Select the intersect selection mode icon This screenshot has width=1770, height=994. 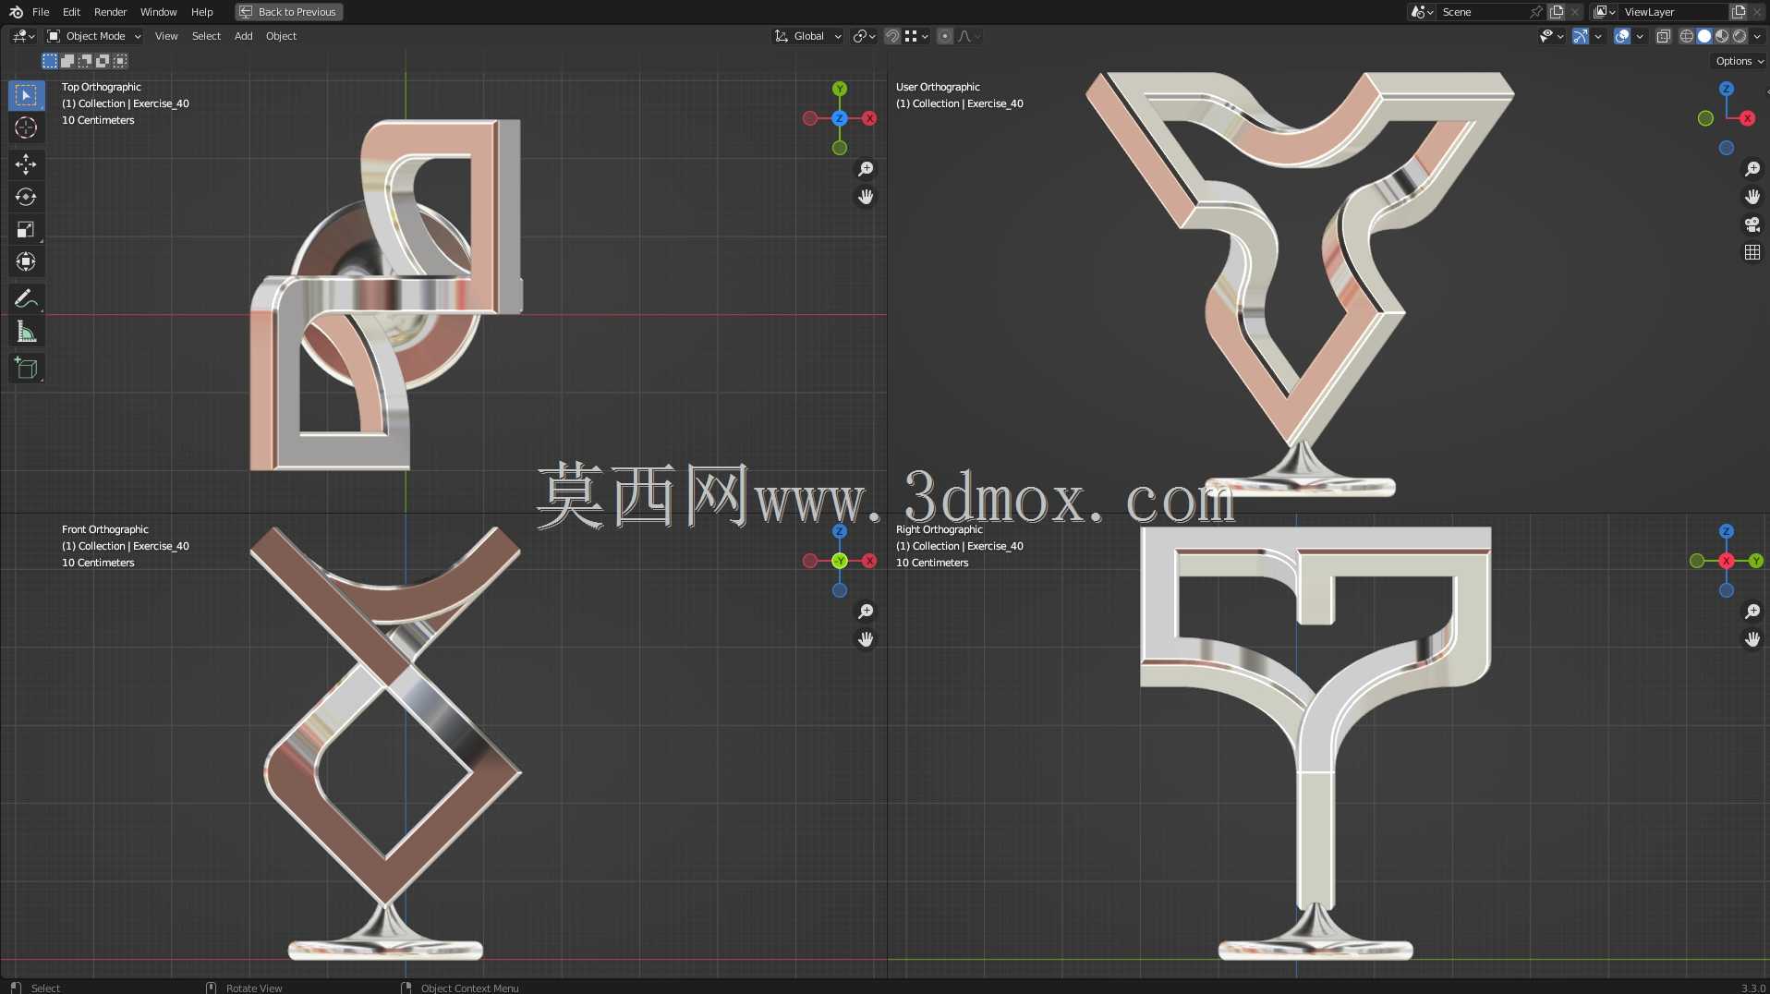pyautogui.click(x=120, y=61)
